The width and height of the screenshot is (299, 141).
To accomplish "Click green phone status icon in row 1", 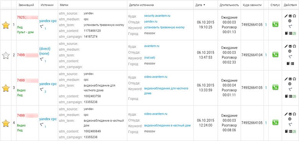I will (x=275, y=24).
